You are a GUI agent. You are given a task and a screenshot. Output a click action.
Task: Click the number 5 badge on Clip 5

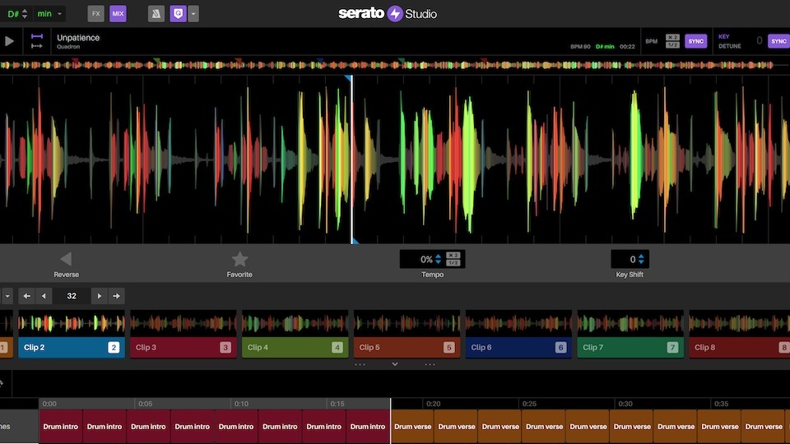[448, 347]
